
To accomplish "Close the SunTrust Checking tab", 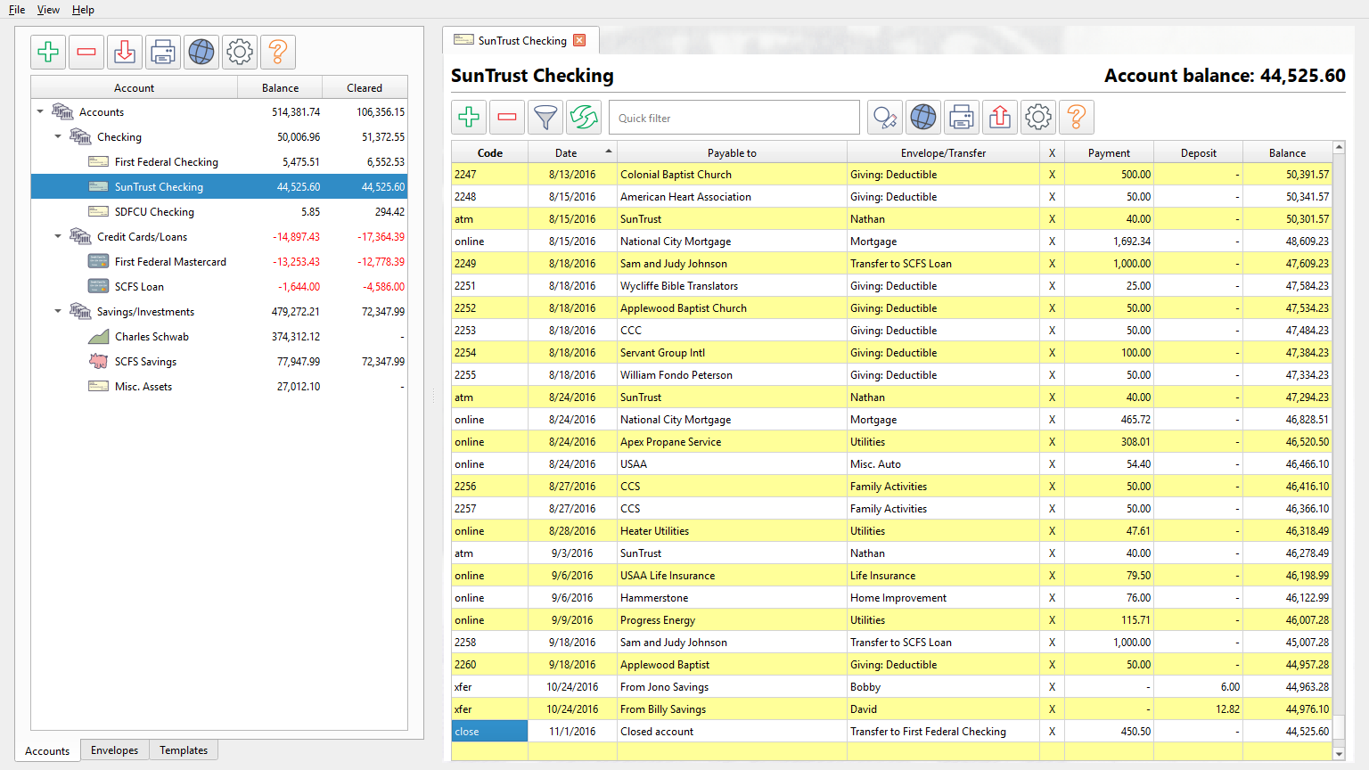I will tap(579, 40).
